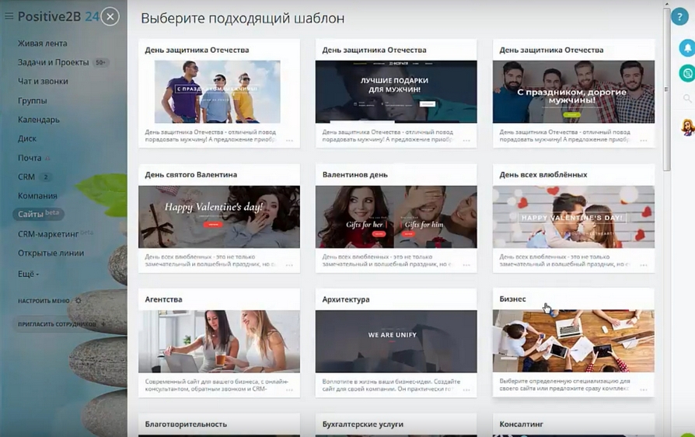This screenshot has height=437, width=695.
Task: Click the Positive2B 24 portal logo
Action: 58,17
